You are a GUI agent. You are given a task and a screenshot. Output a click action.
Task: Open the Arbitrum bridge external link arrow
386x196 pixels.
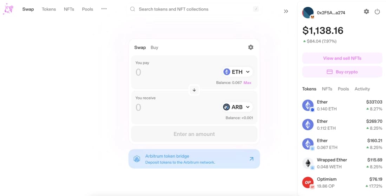[251, 159]
